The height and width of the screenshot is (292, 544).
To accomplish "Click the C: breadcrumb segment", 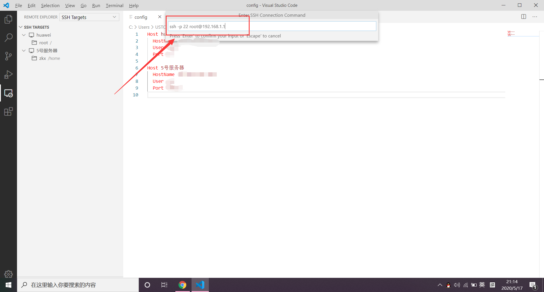I will point(131,27).
